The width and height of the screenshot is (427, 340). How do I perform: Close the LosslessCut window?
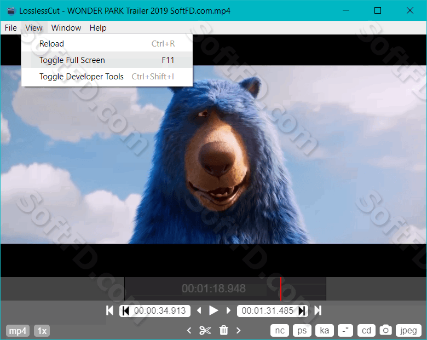[410, 10]
